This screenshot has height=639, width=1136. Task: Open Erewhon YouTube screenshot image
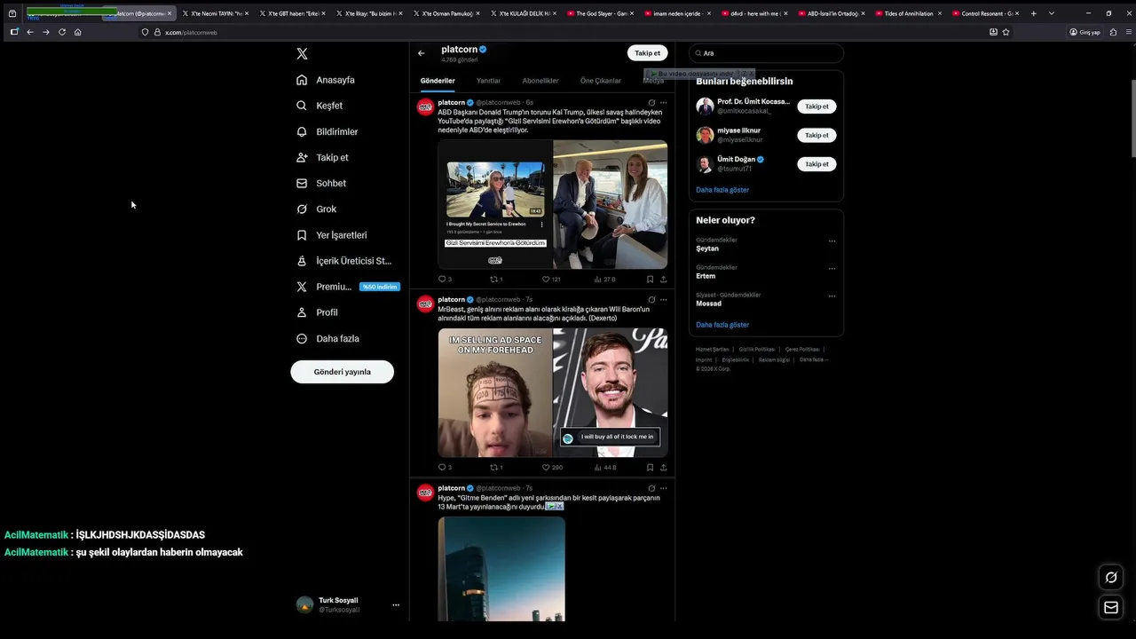[x=495, y=204]
